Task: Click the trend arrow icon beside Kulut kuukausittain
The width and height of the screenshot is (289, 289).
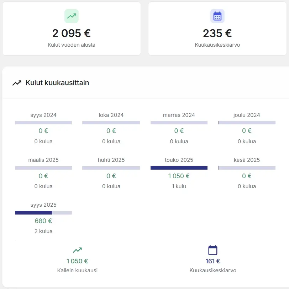Action: coord(17,83)
